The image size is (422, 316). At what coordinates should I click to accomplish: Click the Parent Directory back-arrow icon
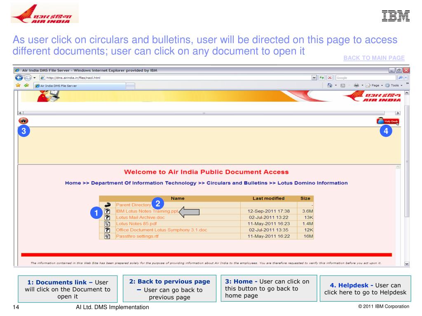[108, 205]
